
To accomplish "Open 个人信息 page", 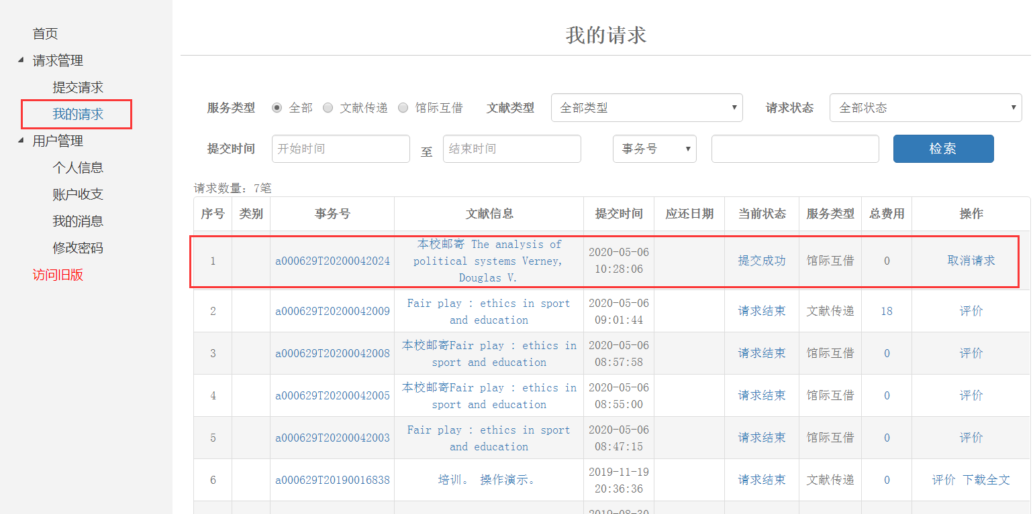I will click(78, 168).
